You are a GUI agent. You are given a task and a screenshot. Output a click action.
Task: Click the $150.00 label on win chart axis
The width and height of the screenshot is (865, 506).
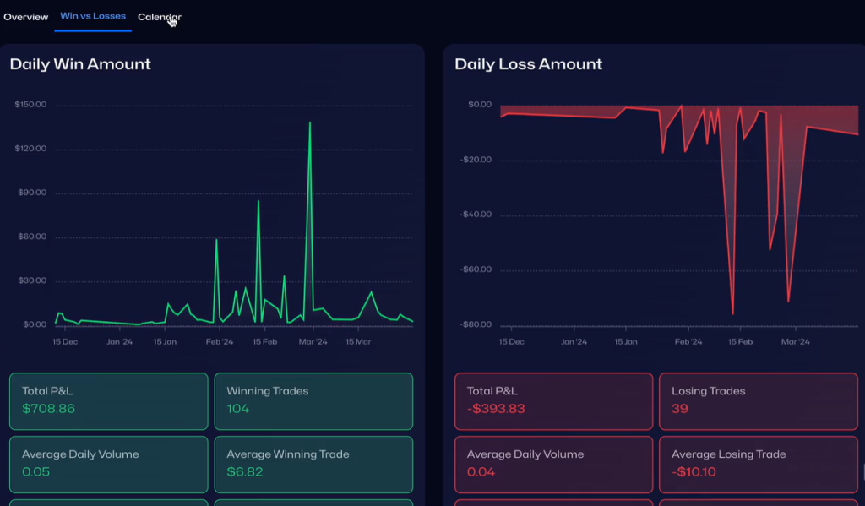[30, 105]
